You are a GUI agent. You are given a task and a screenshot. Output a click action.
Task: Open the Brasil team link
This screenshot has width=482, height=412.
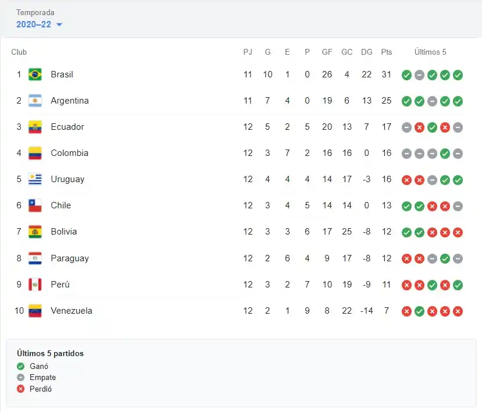62,74
